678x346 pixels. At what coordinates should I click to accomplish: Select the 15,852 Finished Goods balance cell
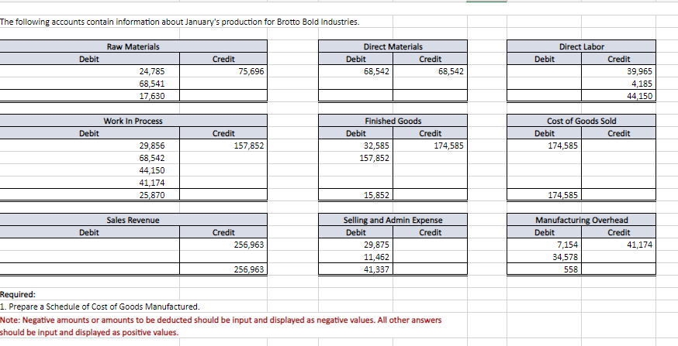click(356, 195)
